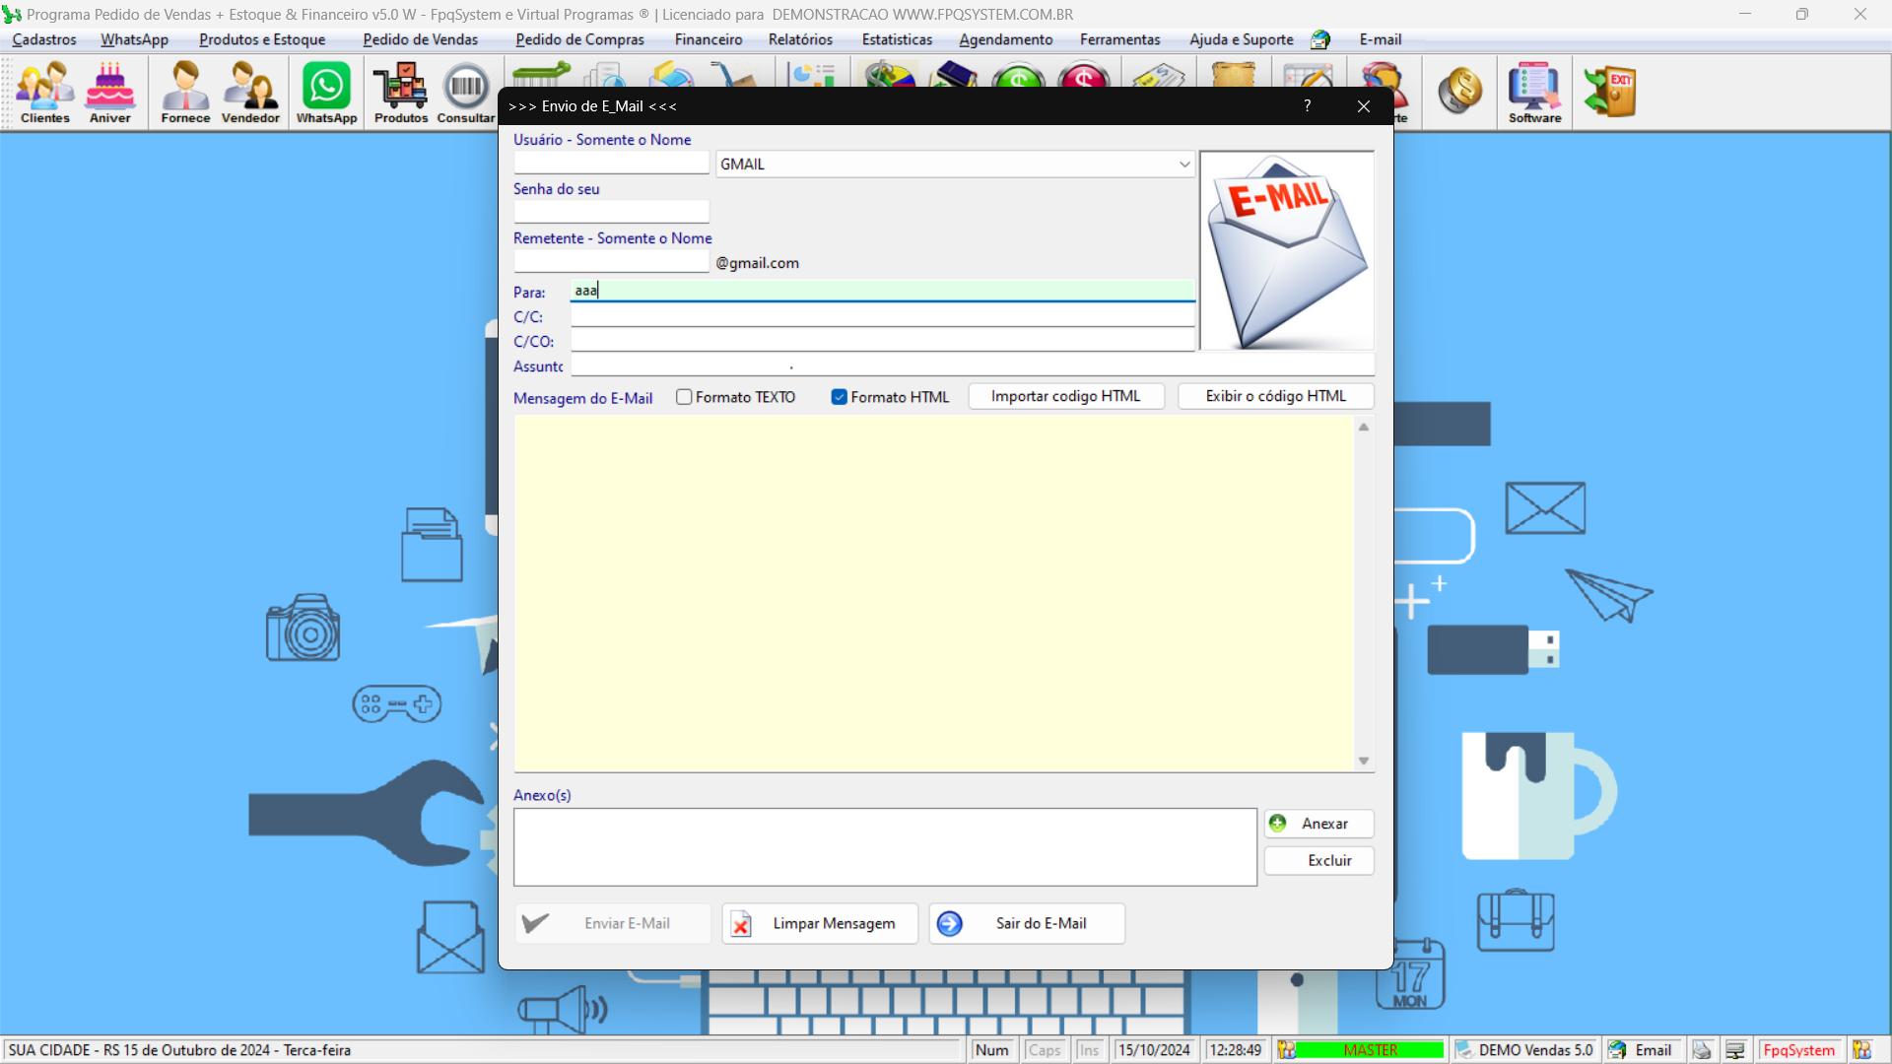The height and width of the screenshot is (1064, 1892).
Task: Click the E-mail envelope icon top-right
Action: point(1286,247)
